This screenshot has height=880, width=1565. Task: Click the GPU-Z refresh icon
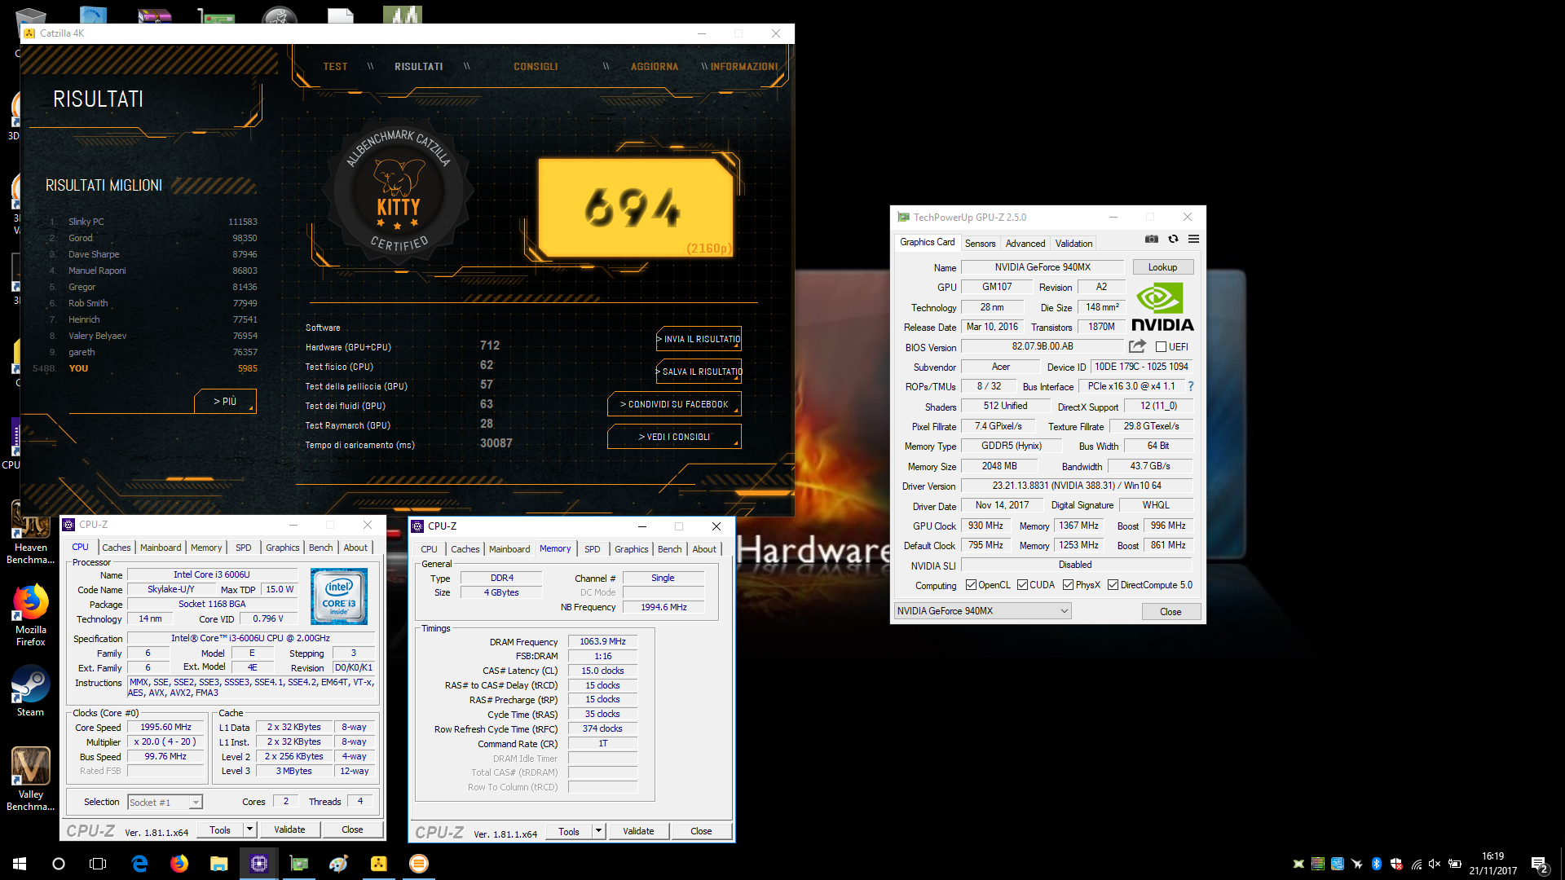click(1173, 239)
